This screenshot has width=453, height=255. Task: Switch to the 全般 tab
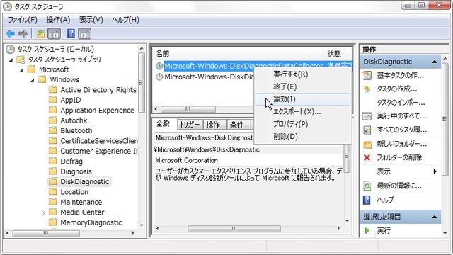[x=163, y=124]
